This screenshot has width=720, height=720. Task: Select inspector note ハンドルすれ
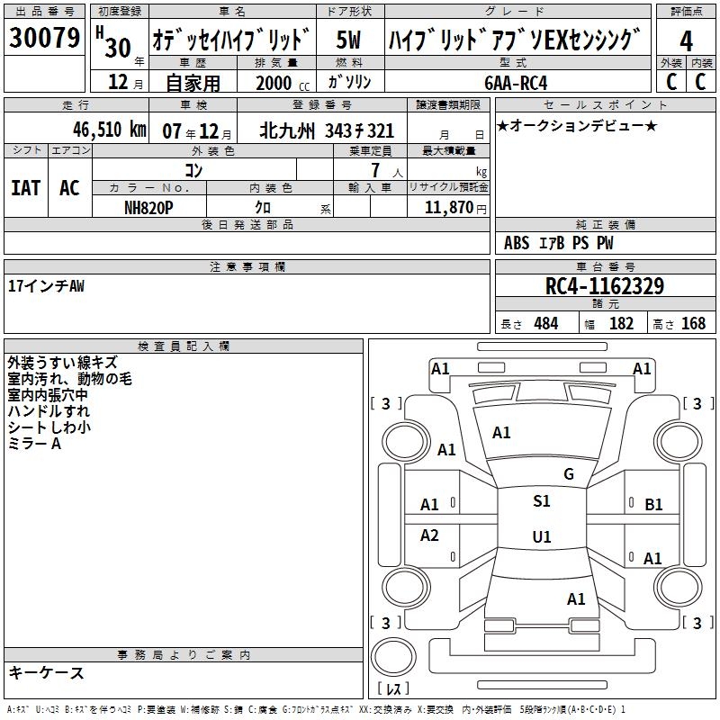click(x=49, y=411)
